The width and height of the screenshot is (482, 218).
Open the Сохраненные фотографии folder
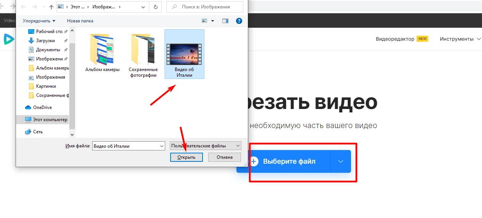click(143, 50)
